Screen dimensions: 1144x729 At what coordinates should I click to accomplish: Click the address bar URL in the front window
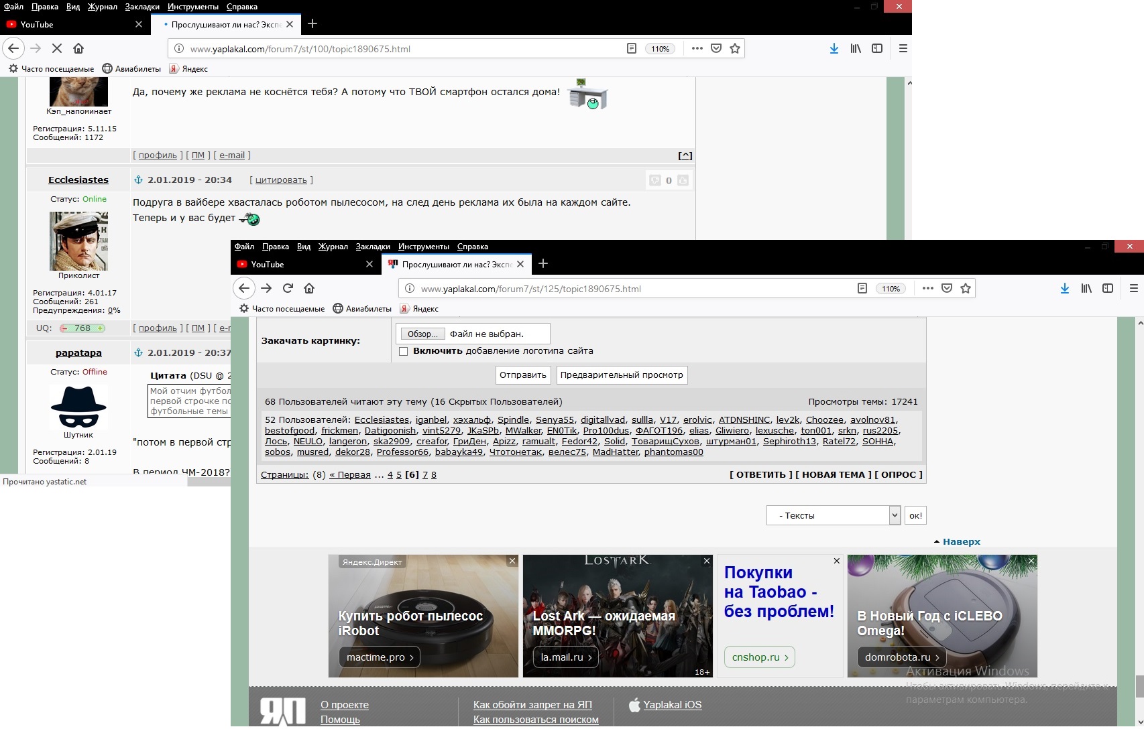[x=531, y=289]
